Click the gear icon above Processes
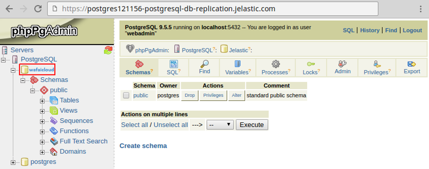 pos(276,64)
